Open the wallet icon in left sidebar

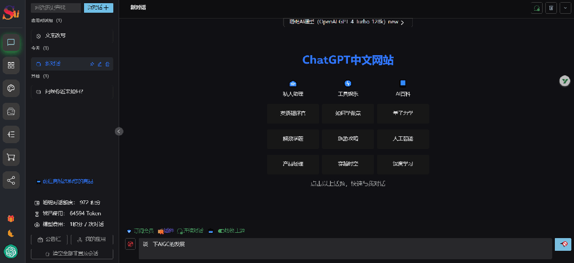[x=11, y=111]
